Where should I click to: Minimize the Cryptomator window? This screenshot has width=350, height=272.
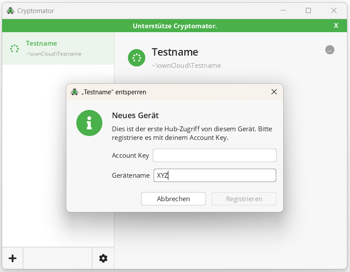pos(283,10)
